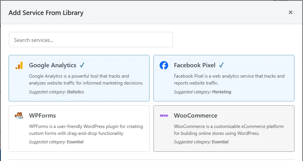Click the Facebook logo icon

[164, 65]
